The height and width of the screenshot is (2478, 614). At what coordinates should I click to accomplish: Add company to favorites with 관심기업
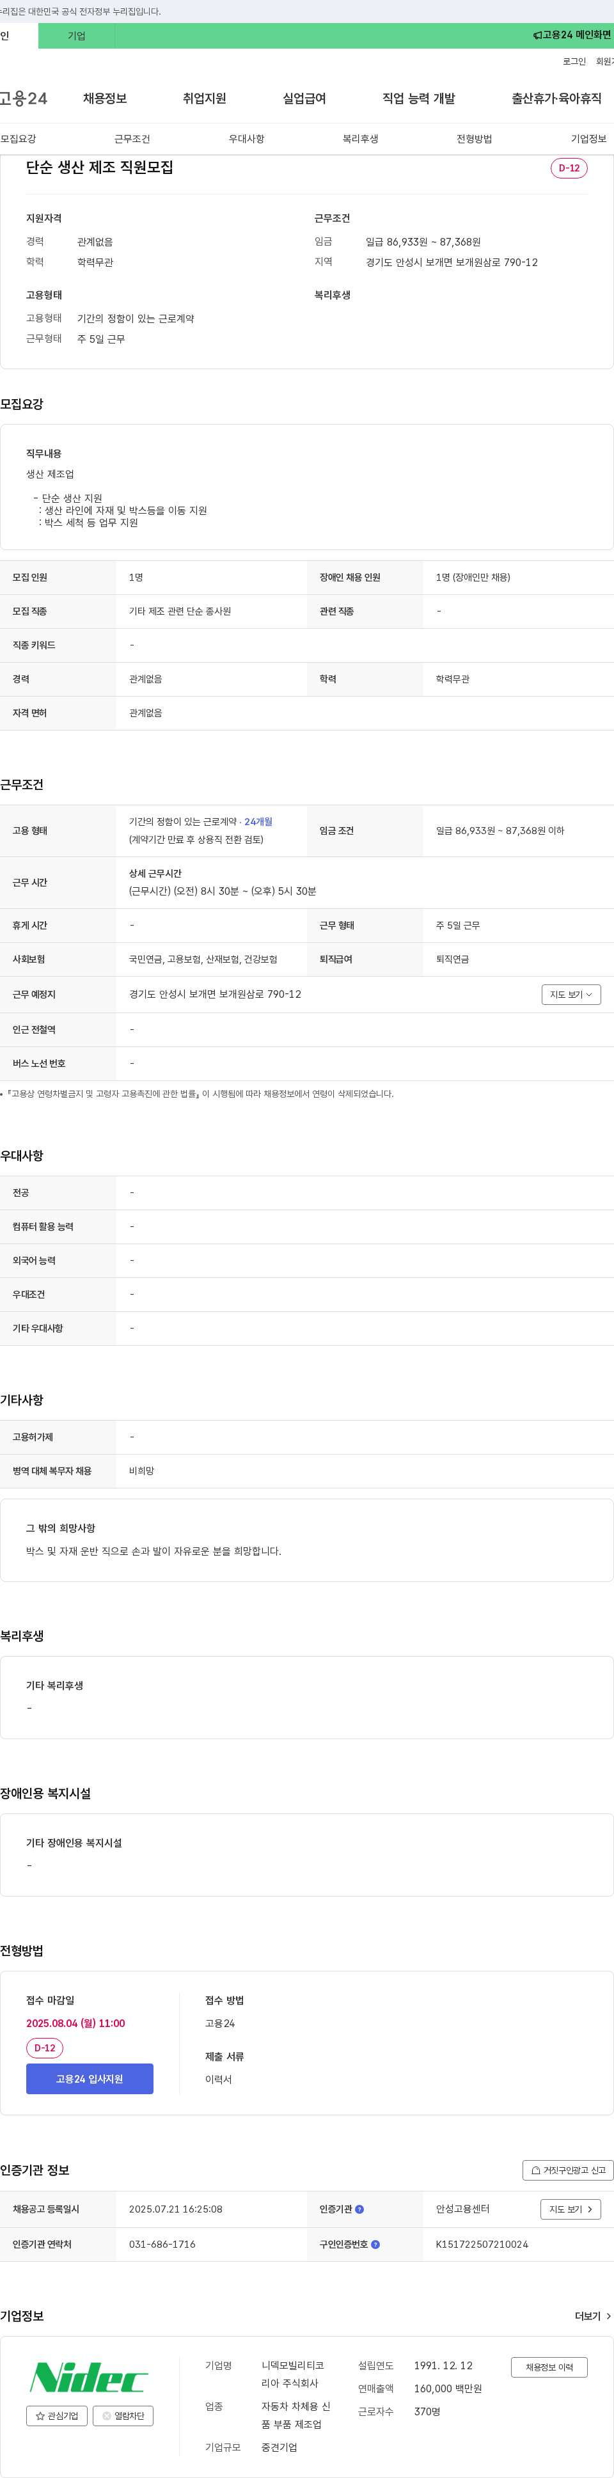(57, 2415)
